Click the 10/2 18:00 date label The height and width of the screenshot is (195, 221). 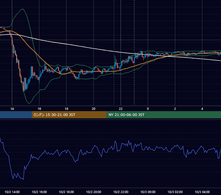point(66,192)
